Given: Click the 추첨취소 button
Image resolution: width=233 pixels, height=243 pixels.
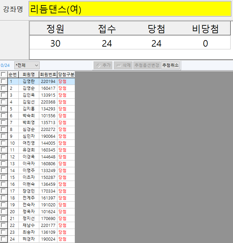Looking at the screenshot, I should coord(170,65).
